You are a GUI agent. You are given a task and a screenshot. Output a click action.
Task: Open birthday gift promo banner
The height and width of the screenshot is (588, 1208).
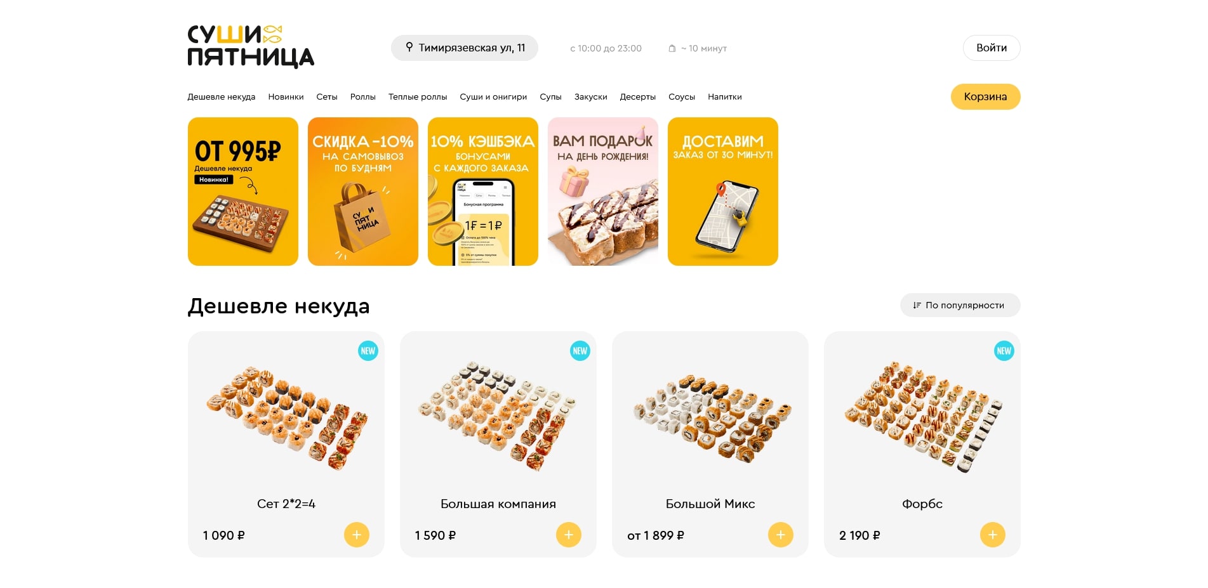click(603, 192)
